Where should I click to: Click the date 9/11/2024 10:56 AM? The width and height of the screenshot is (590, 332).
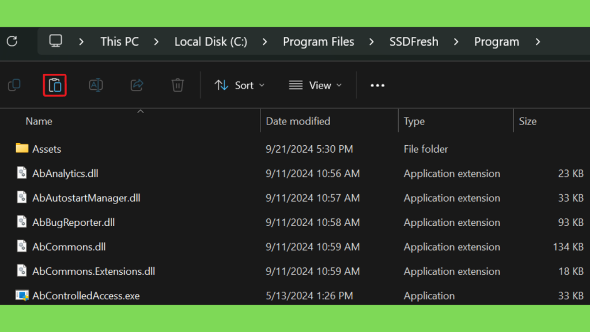(313, 173)
